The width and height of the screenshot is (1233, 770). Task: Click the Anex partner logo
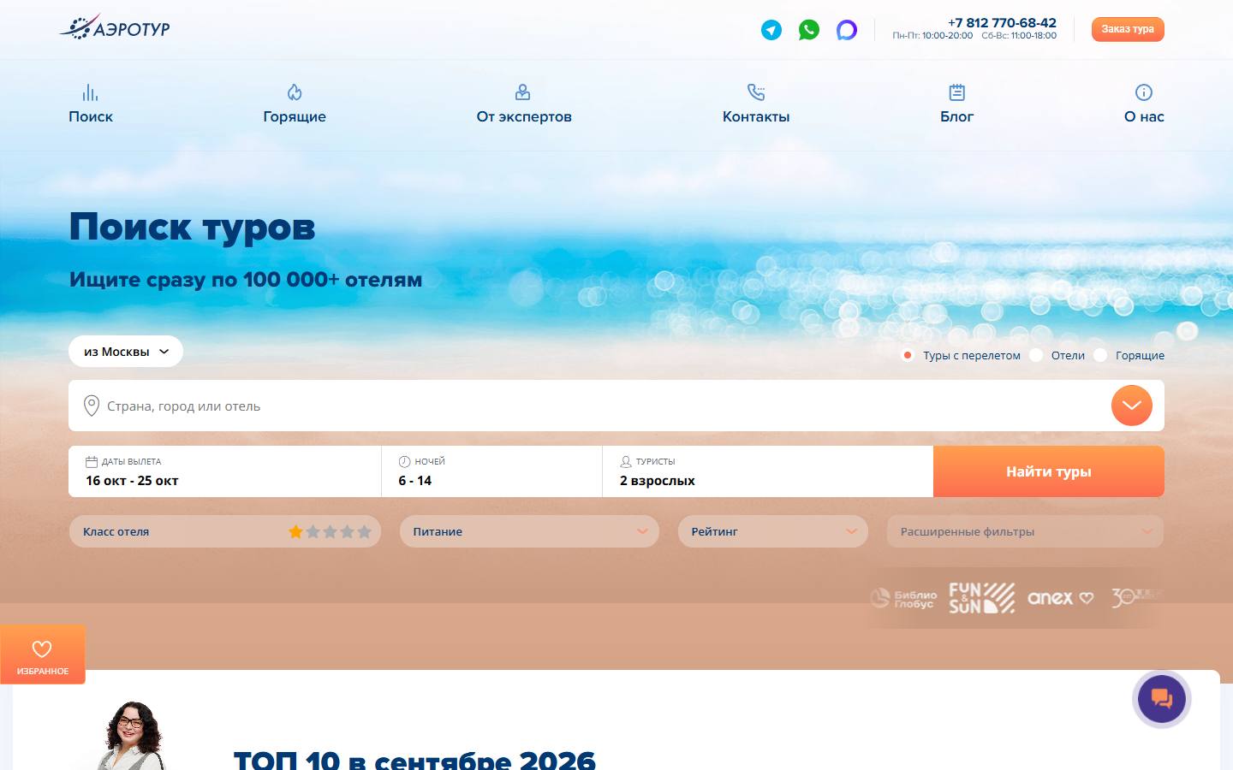coord(1060,598)
